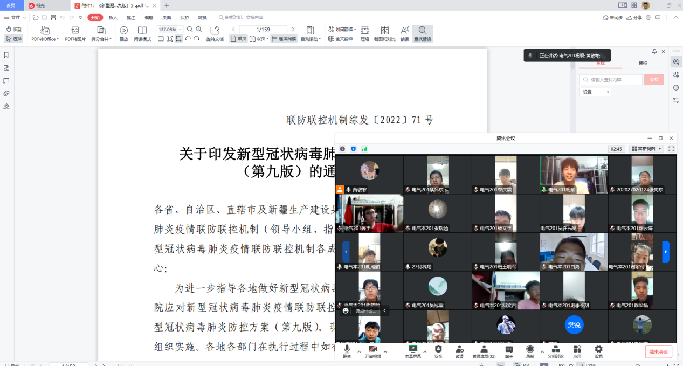Open the 插入 menu tab

pos(113,17)
